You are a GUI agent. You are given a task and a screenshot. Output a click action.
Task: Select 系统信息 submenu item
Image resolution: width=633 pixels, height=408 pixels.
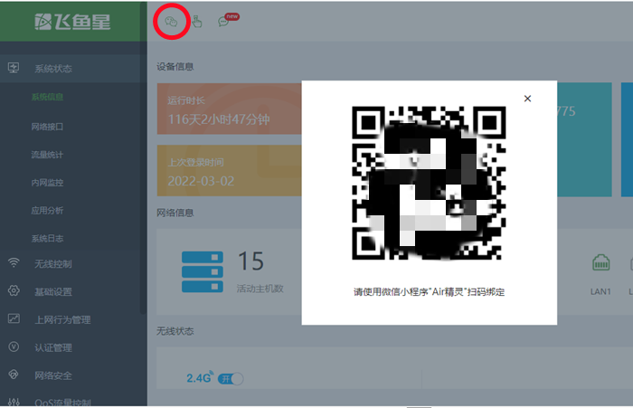pos(47,97)
